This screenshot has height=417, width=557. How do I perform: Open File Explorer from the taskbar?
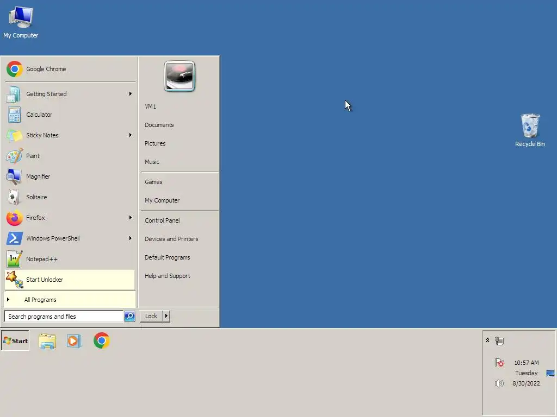tap(47, 341)
